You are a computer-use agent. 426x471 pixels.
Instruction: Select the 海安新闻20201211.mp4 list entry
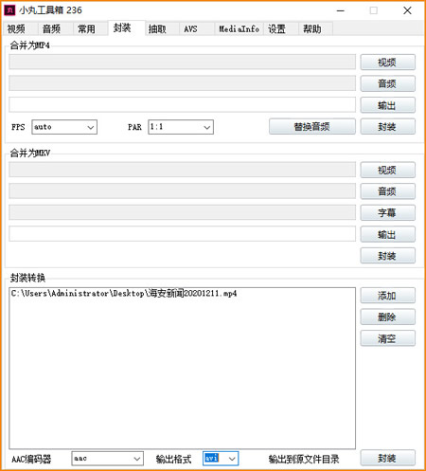[x=124, y=294]
